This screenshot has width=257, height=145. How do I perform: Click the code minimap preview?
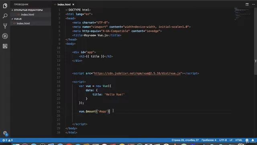tap(242, 14)
